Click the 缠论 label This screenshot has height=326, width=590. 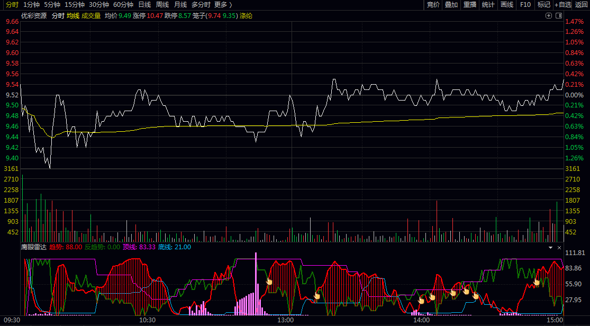[246, 16]
